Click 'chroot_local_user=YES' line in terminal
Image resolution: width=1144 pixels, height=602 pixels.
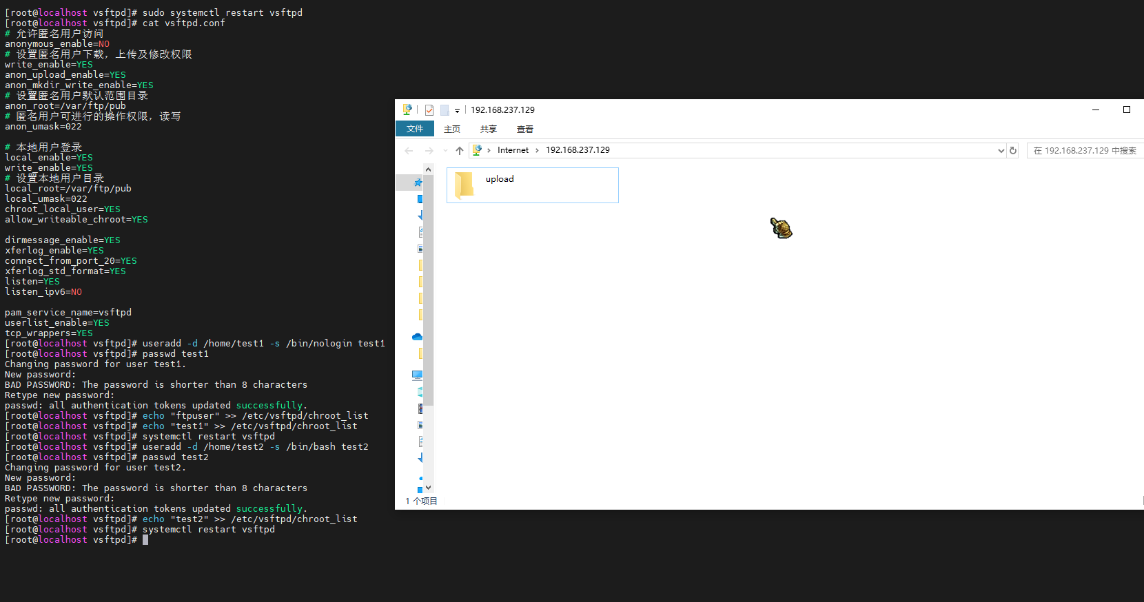click(x=63, y=209)
